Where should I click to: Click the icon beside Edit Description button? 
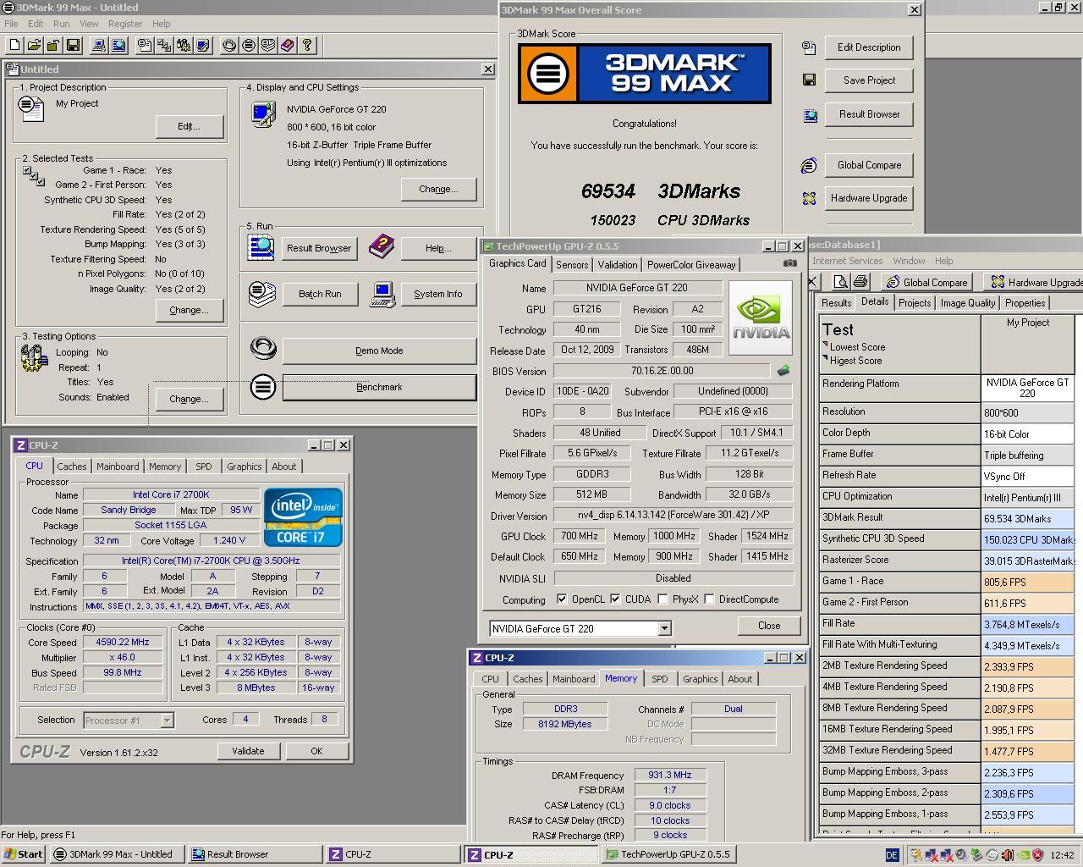[809, 48]
